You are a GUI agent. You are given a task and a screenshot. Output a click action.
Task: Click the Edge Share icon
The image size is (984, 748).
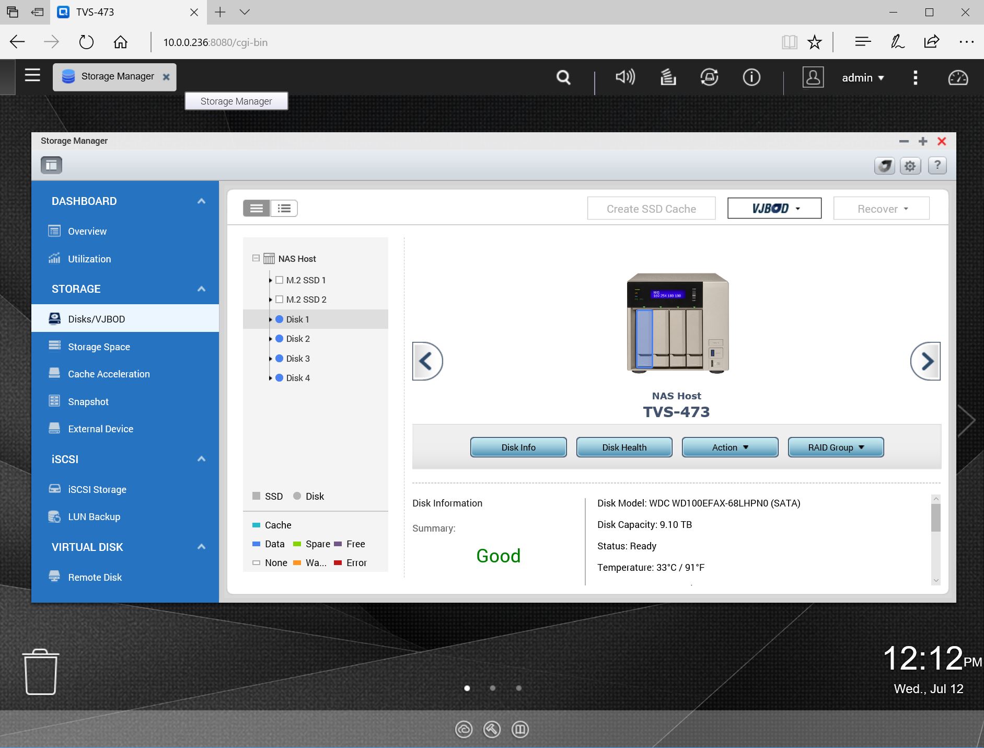pyautogui.click(x=932, y=42)
